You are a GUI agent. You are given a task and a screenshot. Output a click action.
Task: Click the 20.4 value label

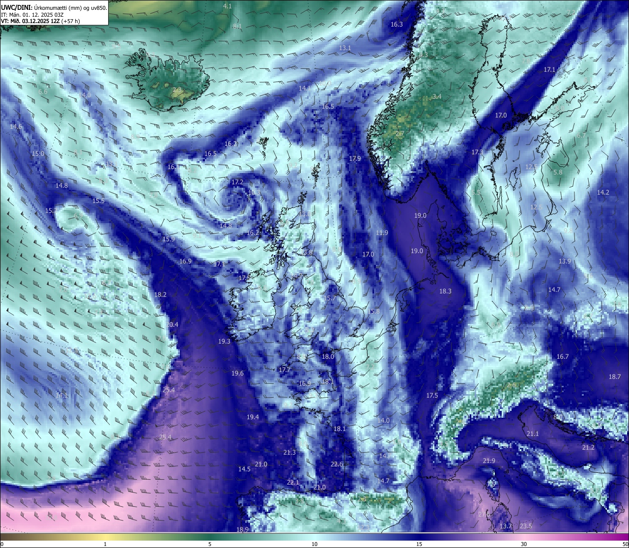pos(172,324)
